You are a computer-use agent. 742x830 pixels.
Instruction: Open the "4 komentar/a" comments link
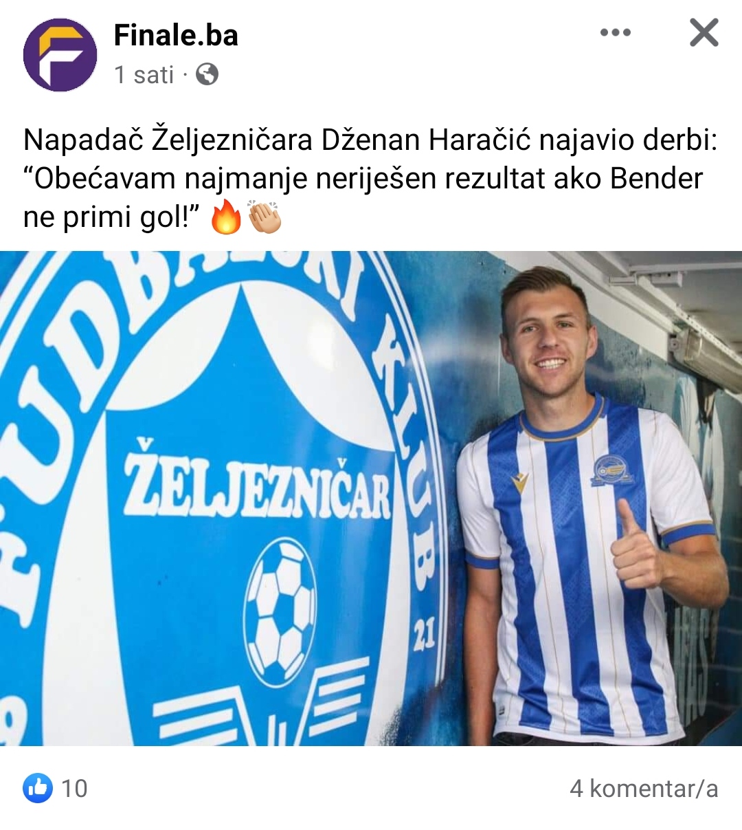point(644,788)
